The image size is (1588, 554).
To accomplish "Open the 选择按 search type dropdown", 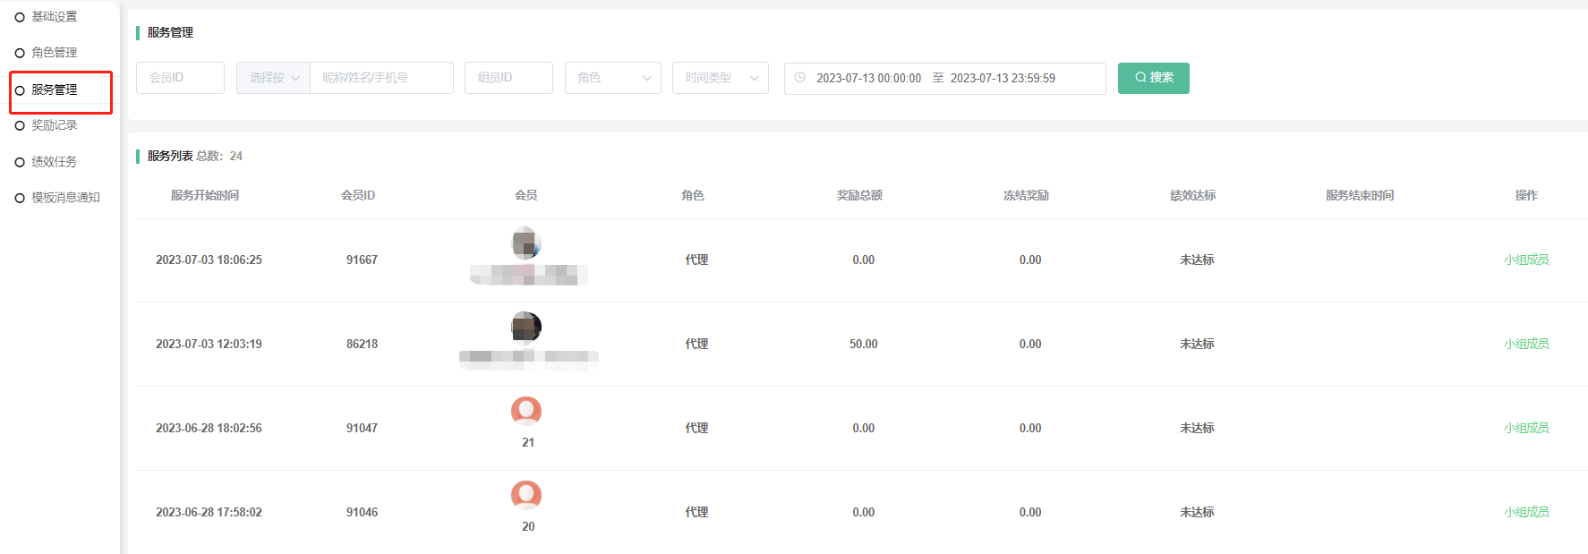I will (x=273, y=78).
